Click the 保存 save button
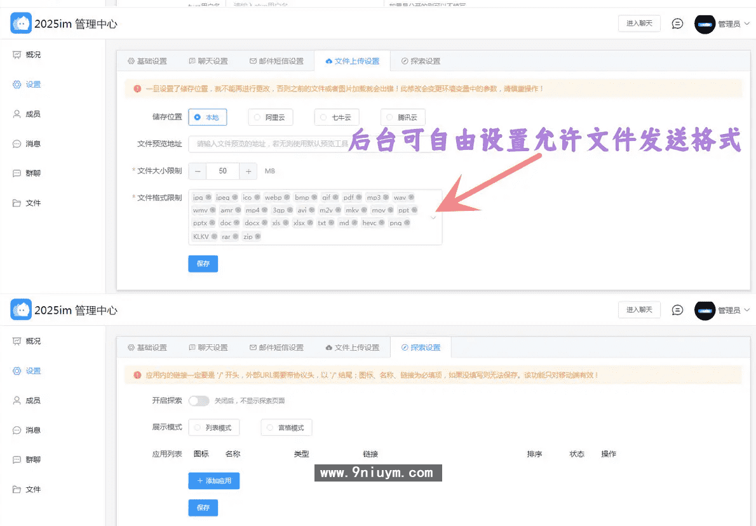The image size is (756, 526). coord(203,264)
